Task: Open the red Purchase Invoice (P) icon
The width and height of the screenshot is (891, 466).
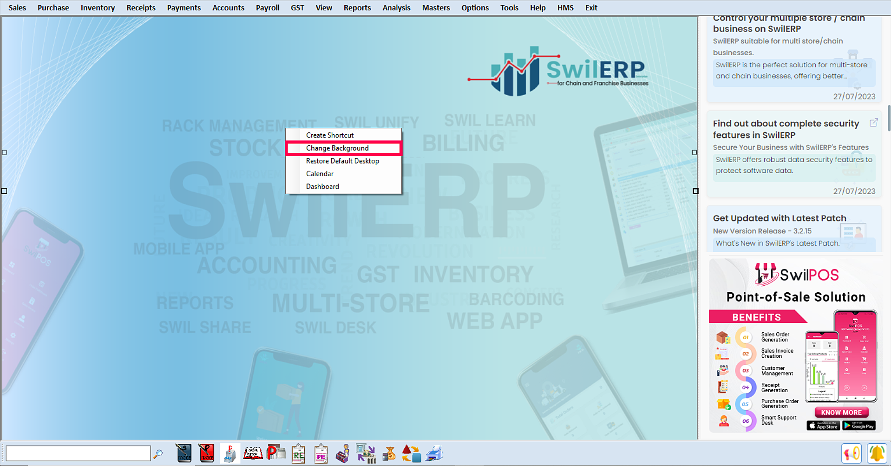Action: (x=207, y=453)
